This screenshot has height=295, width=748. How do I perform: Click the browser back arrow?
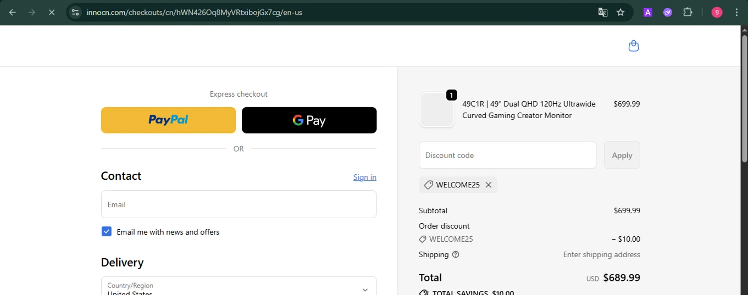(x=12, y=12)
